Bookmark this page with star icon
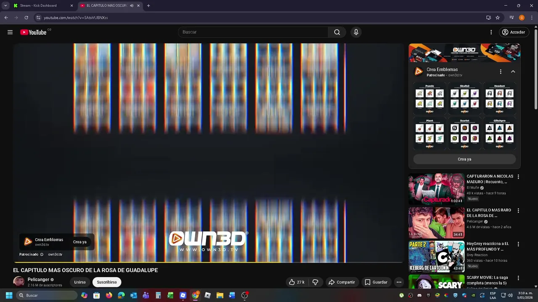Image resolution: width=538 pixels, height=302 pixels. tap(498, 18)
